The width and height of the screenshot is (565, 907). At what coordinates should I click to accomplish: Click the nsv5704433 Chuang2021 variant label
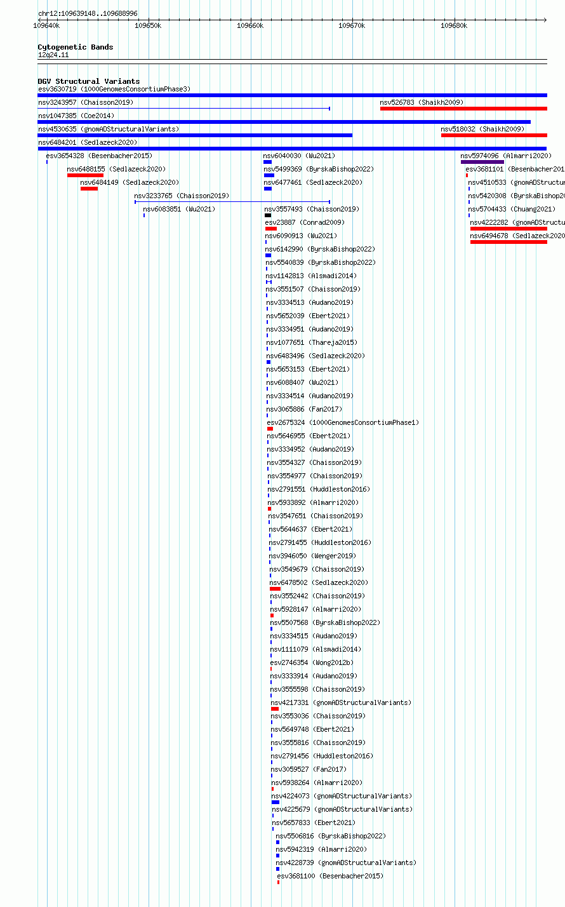click(x=512, y=209)
